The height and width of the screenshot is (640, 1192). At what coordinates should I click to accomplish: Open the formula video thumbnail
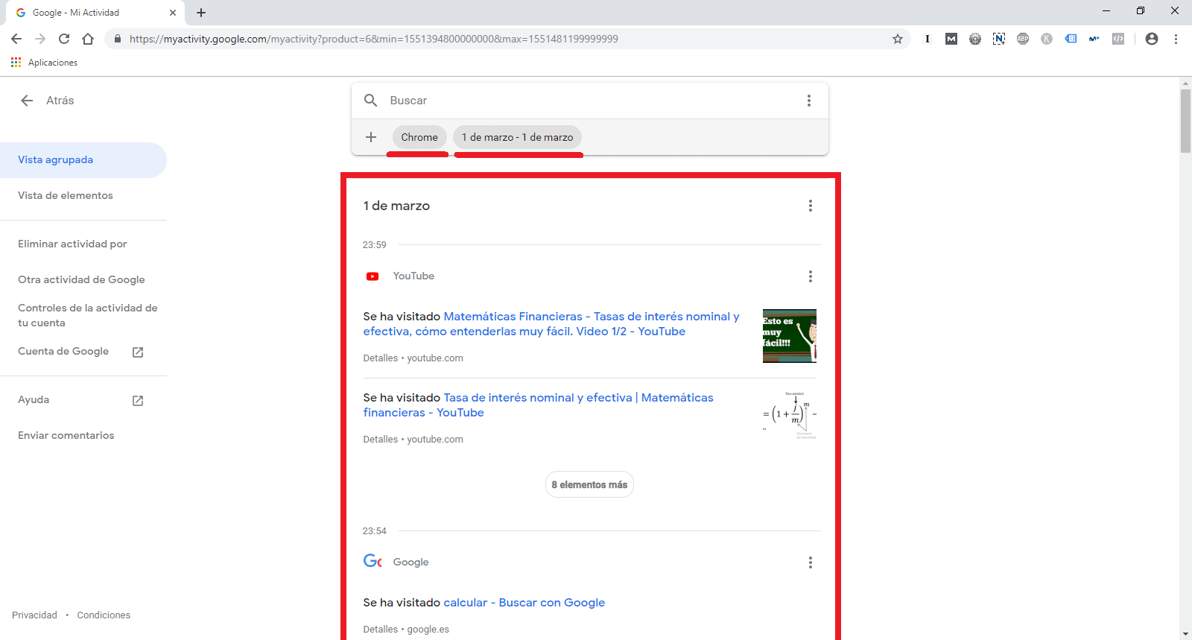click(790, 415)
